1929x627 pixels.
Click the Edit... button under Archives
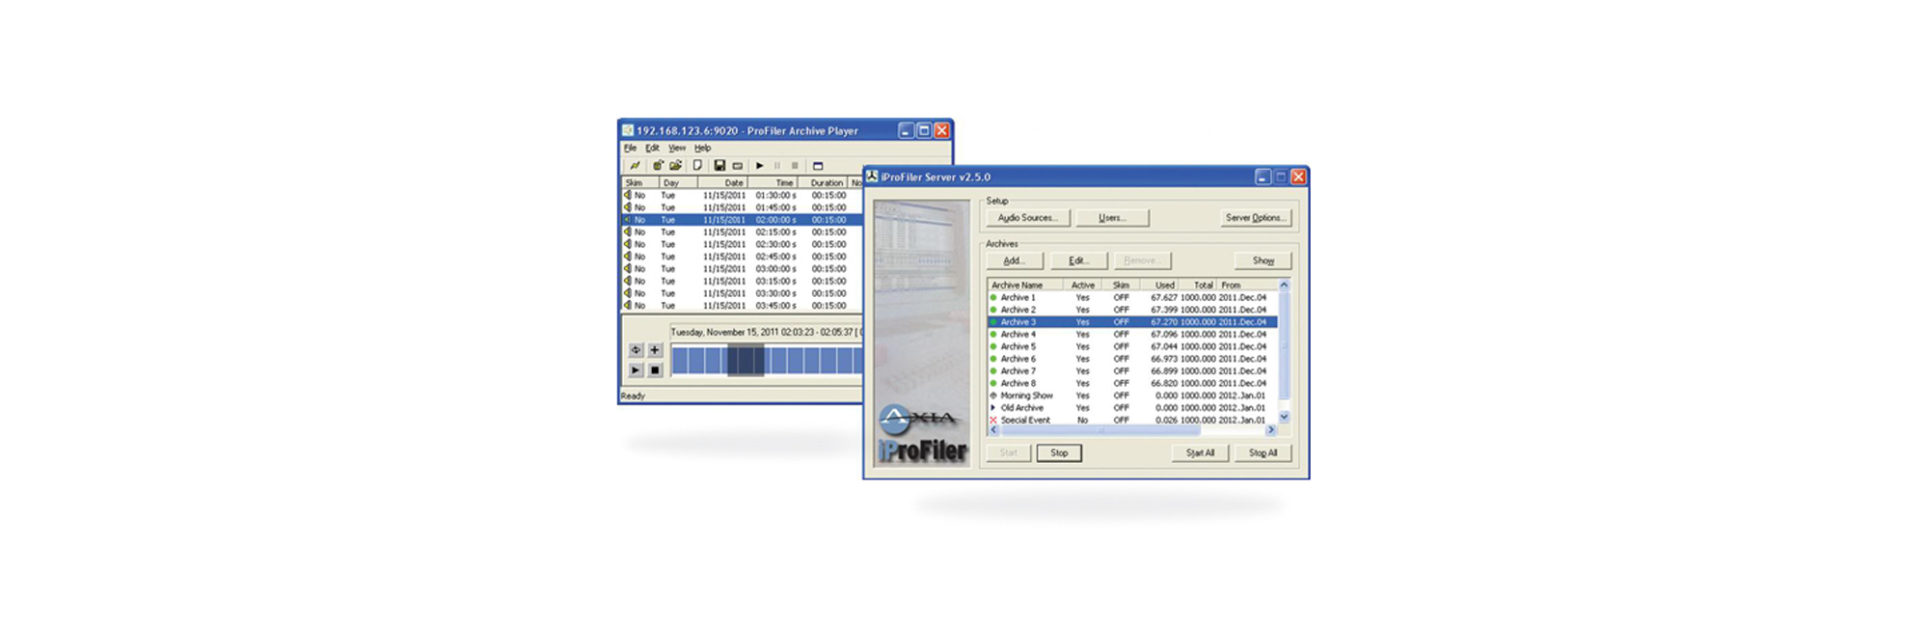[1078, 260]
